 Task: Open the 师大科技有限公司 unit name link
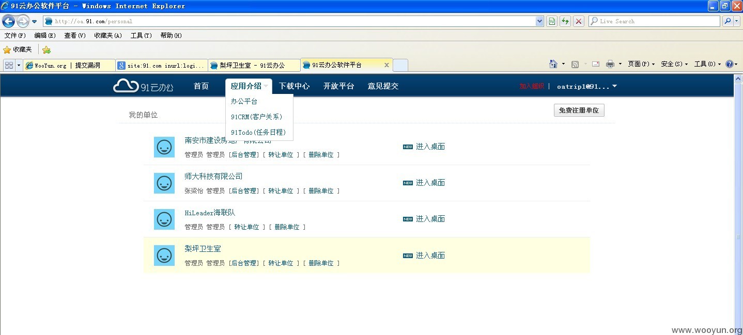pyautogui.click(x=213, y=177)
